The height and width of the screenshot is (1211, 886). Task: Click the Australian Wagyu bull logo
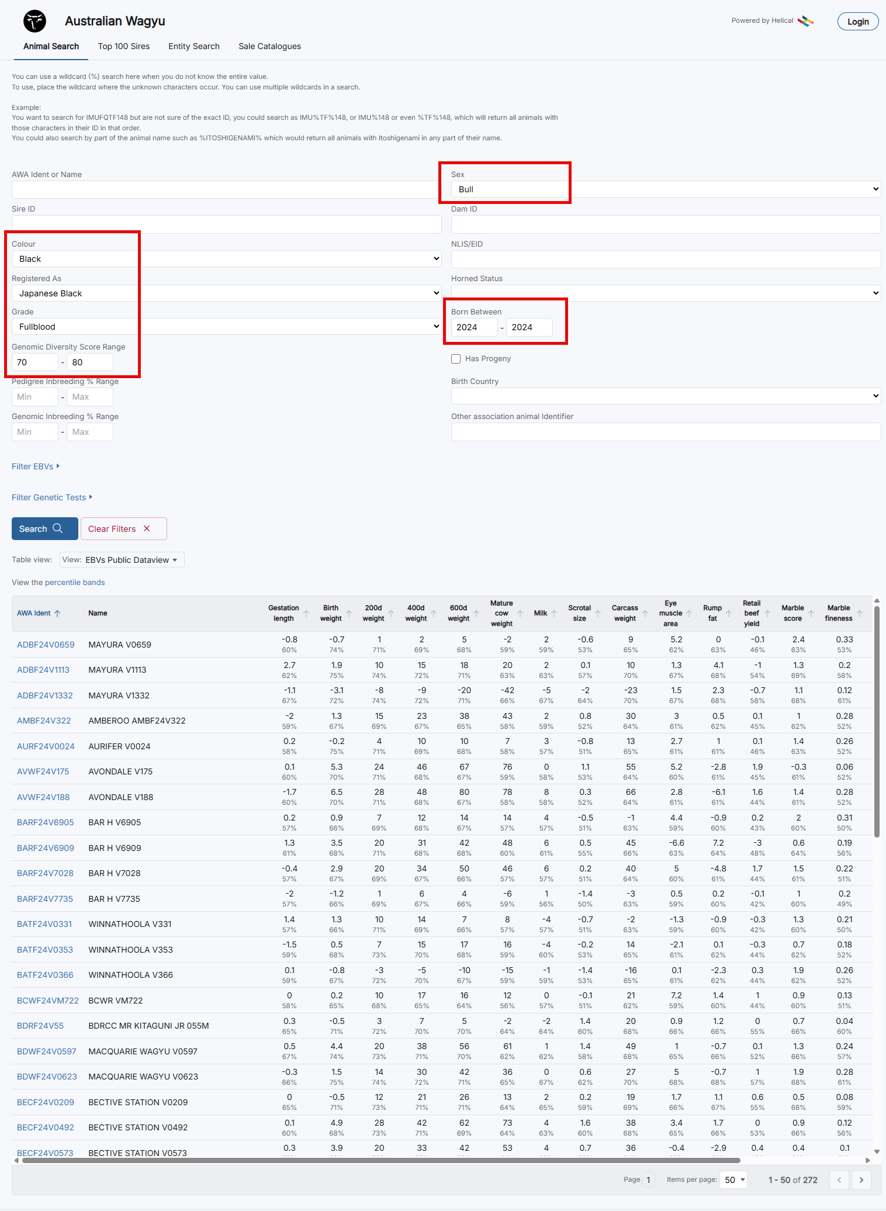click(x=34, y=21)
